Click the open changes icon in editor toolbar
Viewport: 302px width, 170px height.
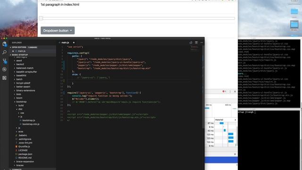(191, 42)
